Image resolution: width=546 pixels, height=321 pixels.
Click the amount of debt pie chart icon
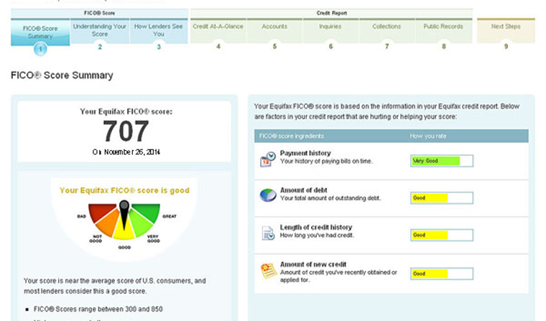click(x=268, y=195)
